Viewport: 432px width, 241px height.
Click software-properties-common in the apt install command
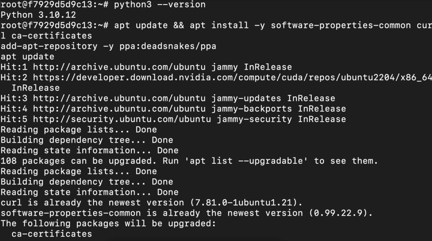coord(340,25)
